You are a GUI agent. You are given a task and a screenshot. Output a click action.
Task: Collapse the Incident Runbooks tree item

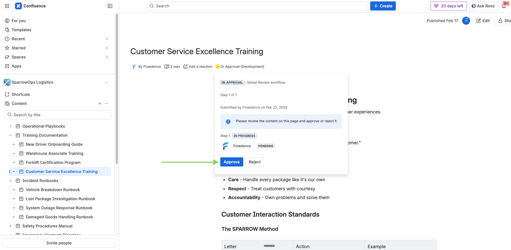point(11,181)
